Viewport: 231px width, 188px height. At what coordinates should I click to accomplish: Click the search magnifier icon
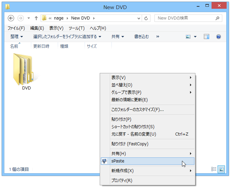coord(217,18)
